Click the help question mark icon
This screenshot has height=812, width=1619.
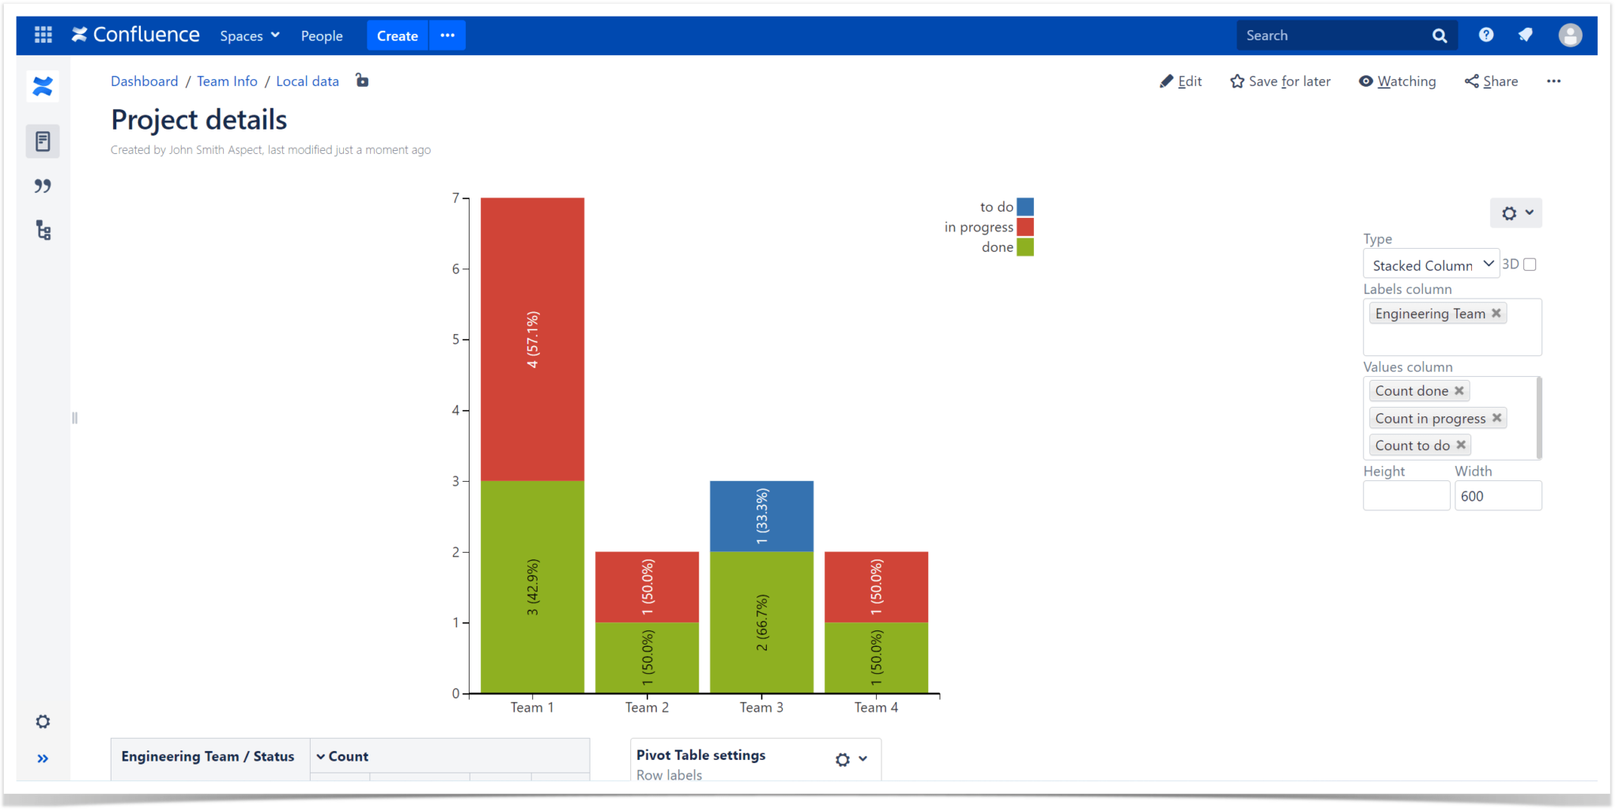pyautogui.click(x=1487, y=35)
